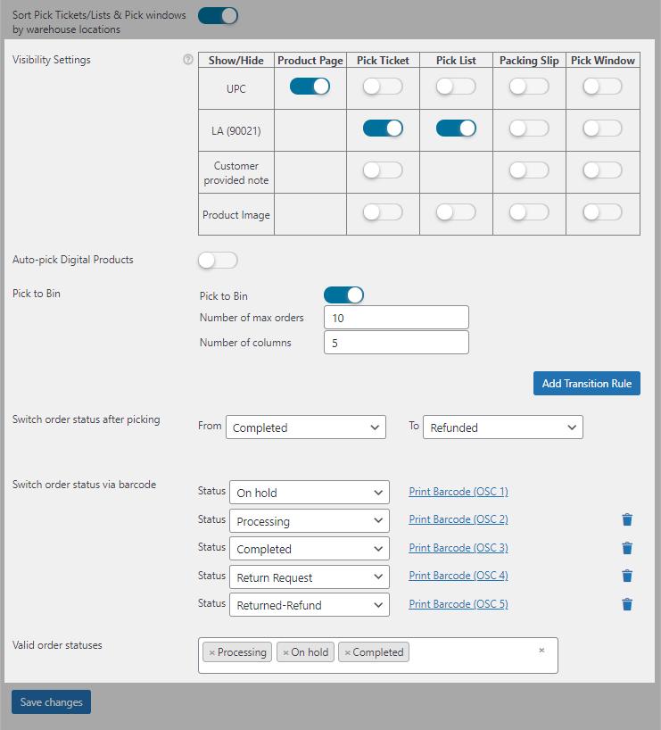Open the From status dropdown showing Completed
This screenshot has height=730, width=661.
point(306,427)
